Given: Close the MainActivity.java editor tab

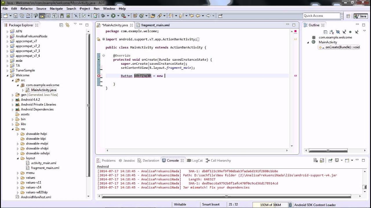Looking at the screenshot, I should 131,25.
